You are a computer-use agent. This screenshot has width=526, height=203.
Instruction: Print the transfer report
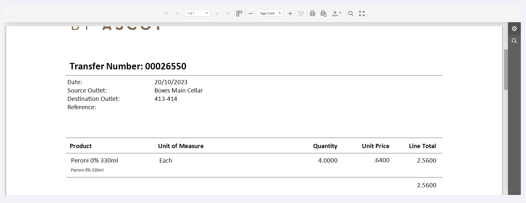coord(313,13)
